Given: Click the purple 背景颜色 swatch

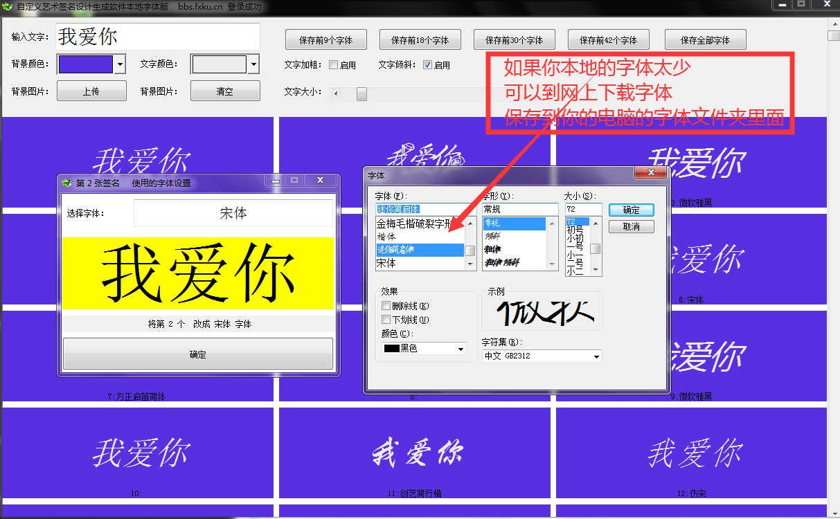Looking at the screenshot, I should coord(85,64).
